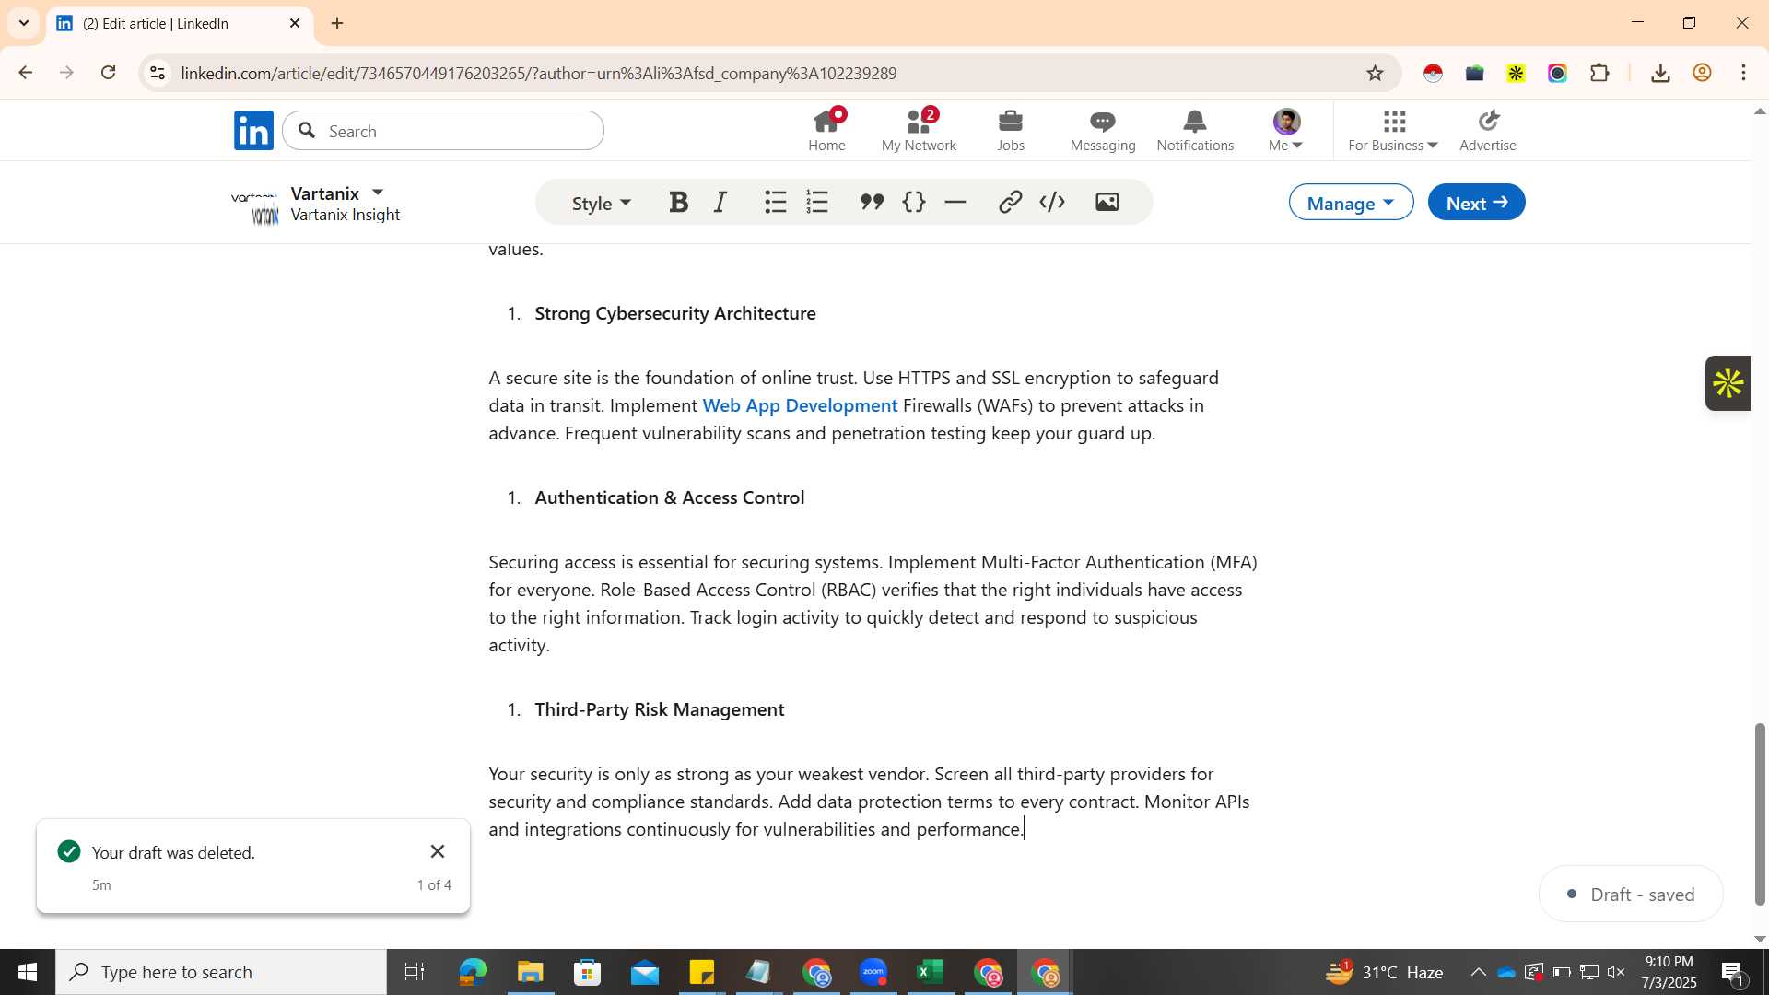Open Microsoft Store from taskbar

click(587, 972)
